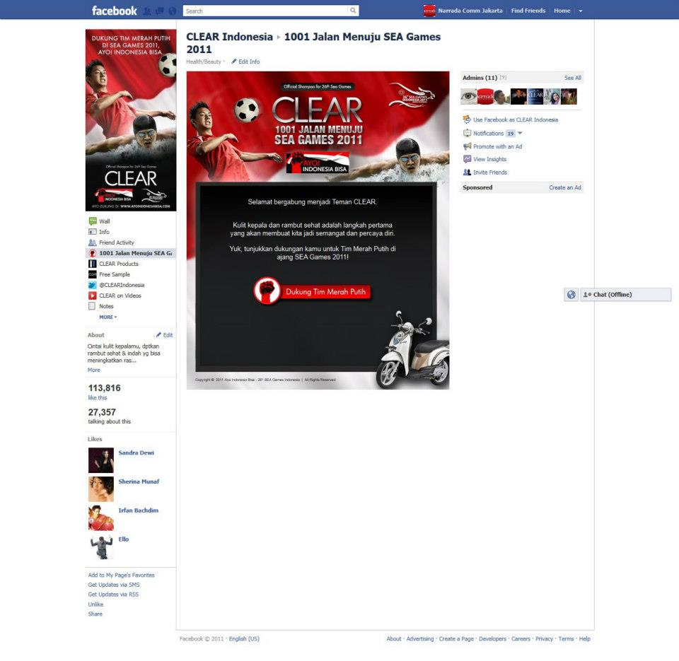Click the video play icon for CLEAR on Videos
Image resolution: width=679 pixels, height=661 pixels.
(93, 296)
